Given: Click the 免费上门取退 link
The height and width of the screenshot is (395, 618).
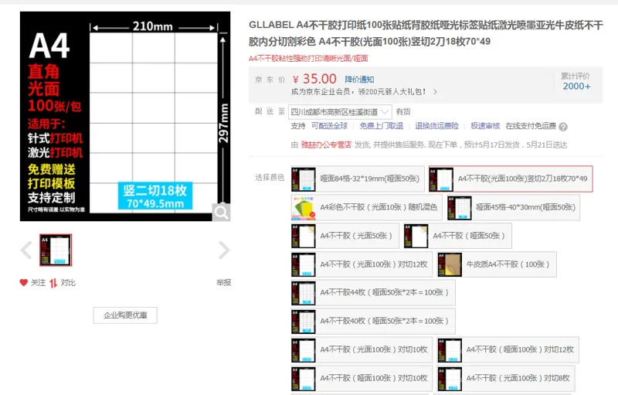Looking at the screenshot, I should (381, 126).
